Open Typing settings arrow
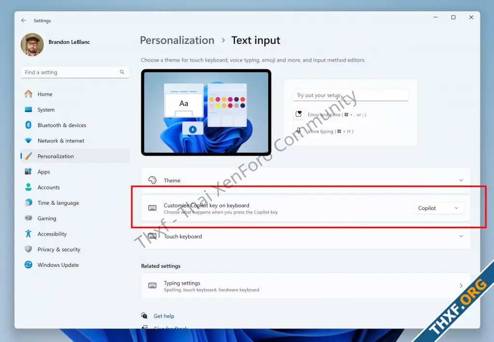 point(461,286)
